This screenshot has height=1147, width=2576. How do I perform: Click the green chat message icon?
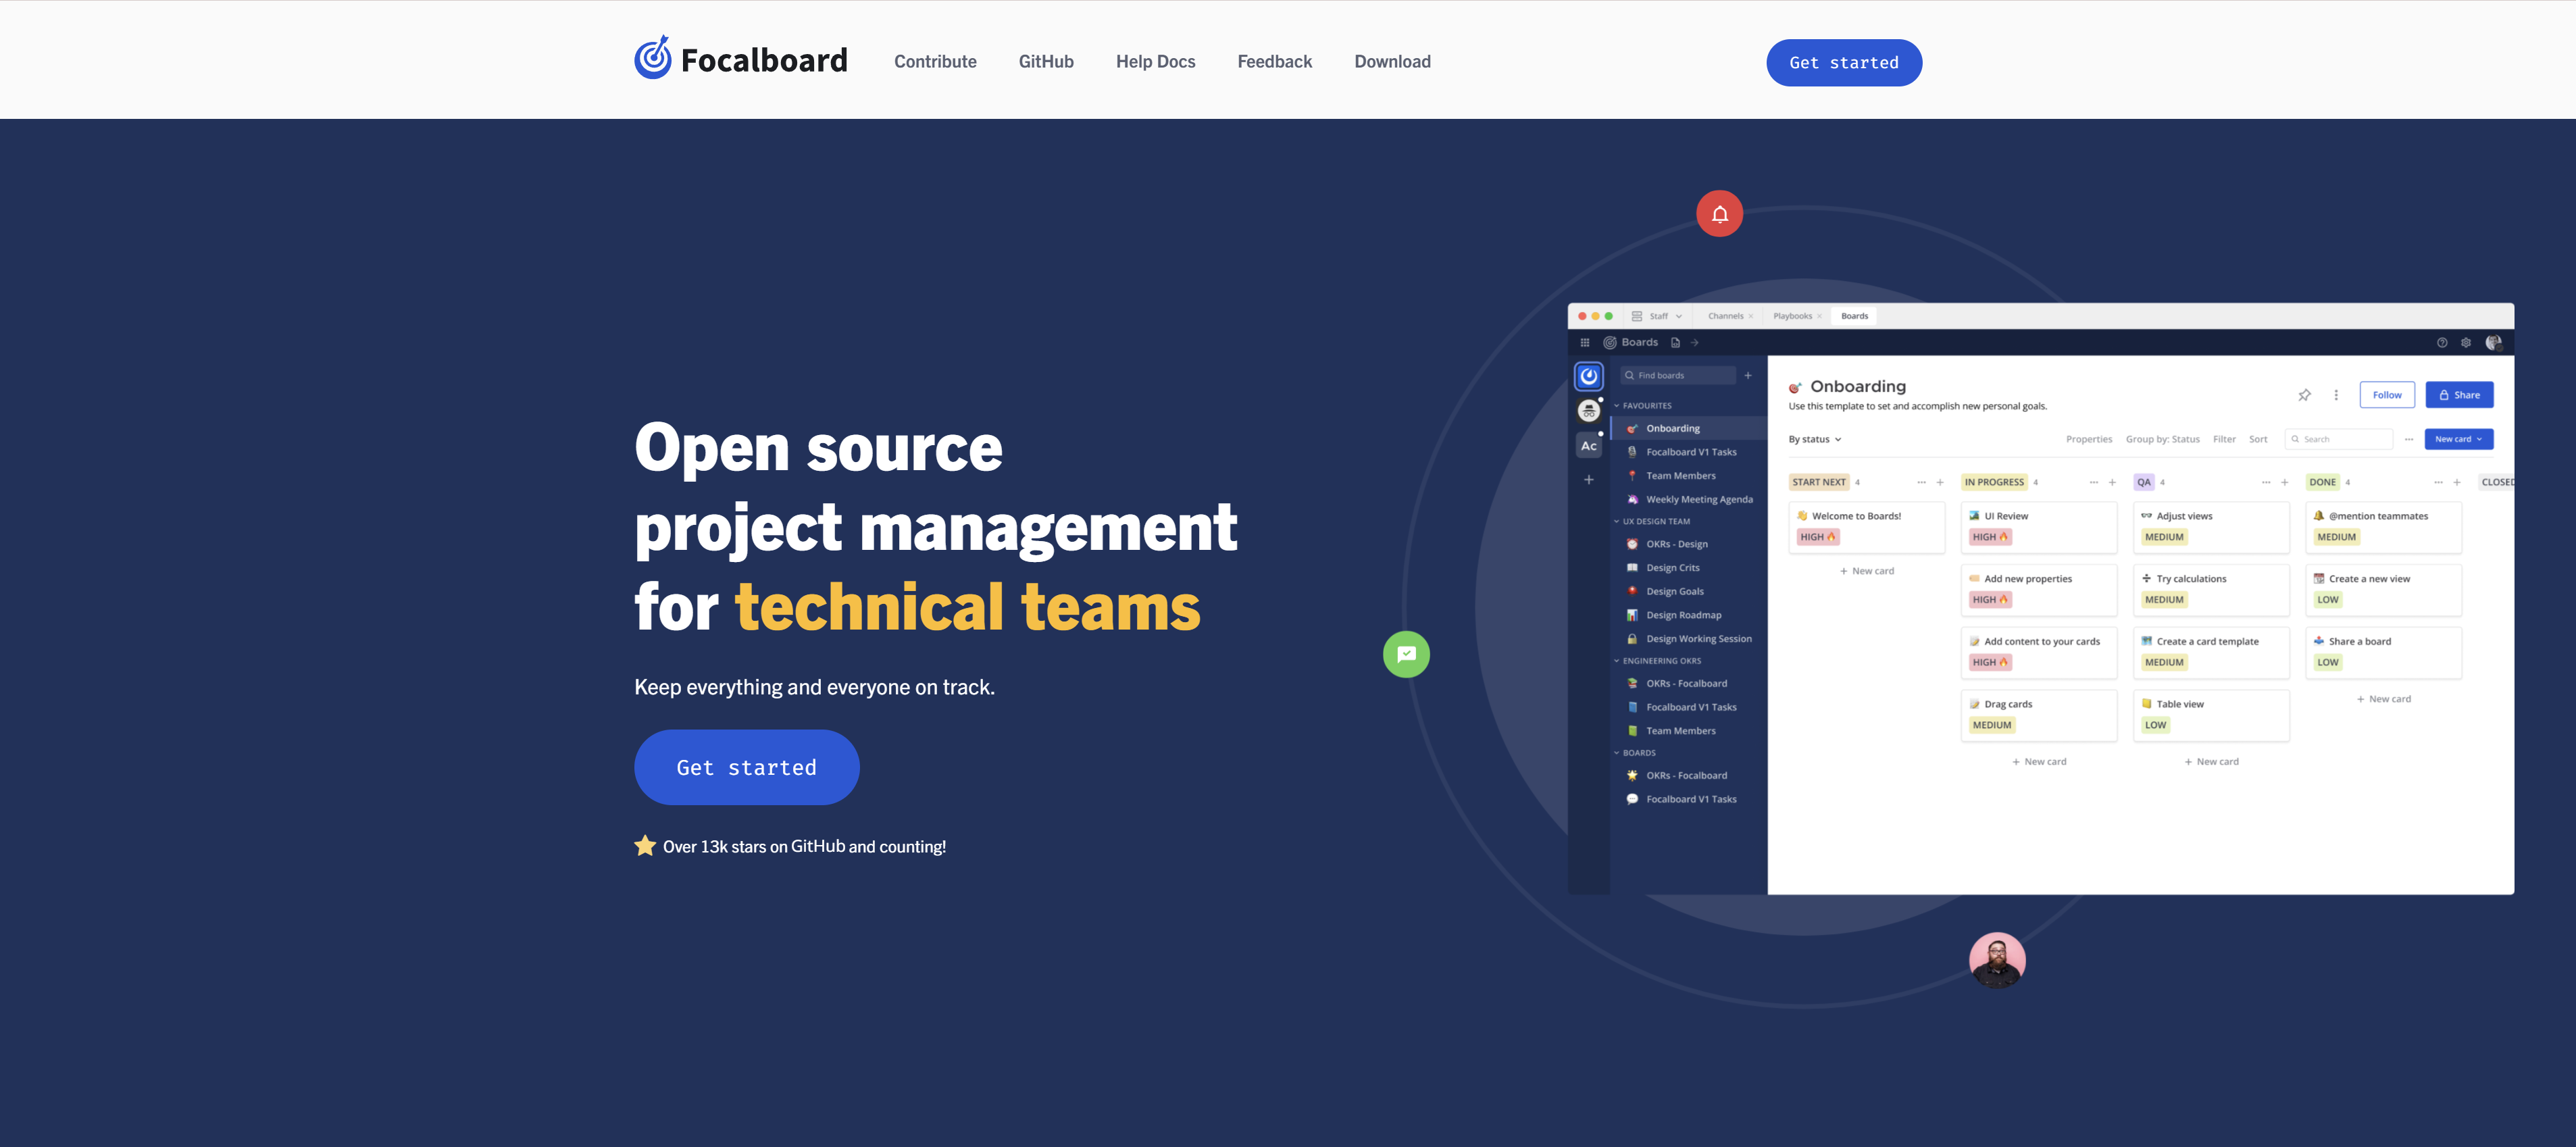click(x=1406, y=654)
